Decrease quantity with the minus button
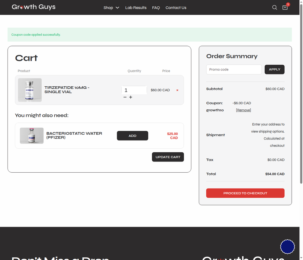This screenshot has width=303, height=260. [x=125, y=97]
